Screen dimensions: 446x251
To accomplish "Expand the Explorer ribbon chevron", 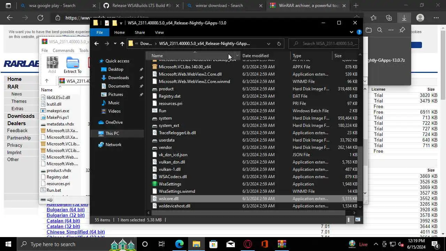I will point(351,32).
